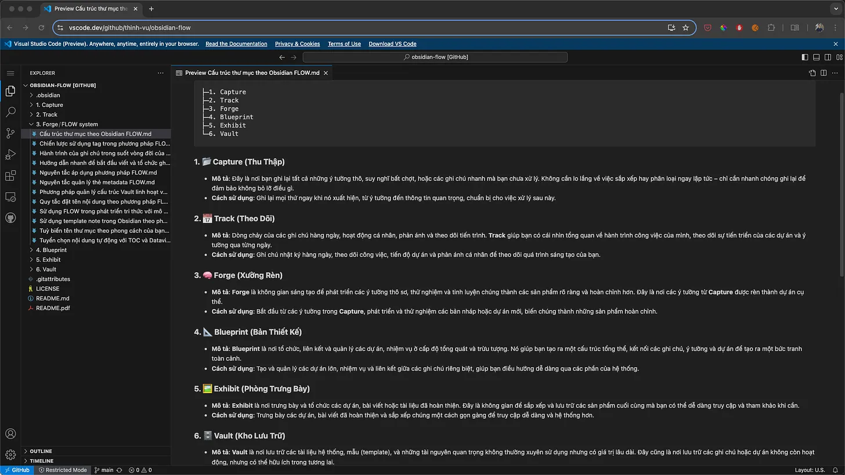
Task: Open the Search view in the Activity Bar
Action: point(10,112)
